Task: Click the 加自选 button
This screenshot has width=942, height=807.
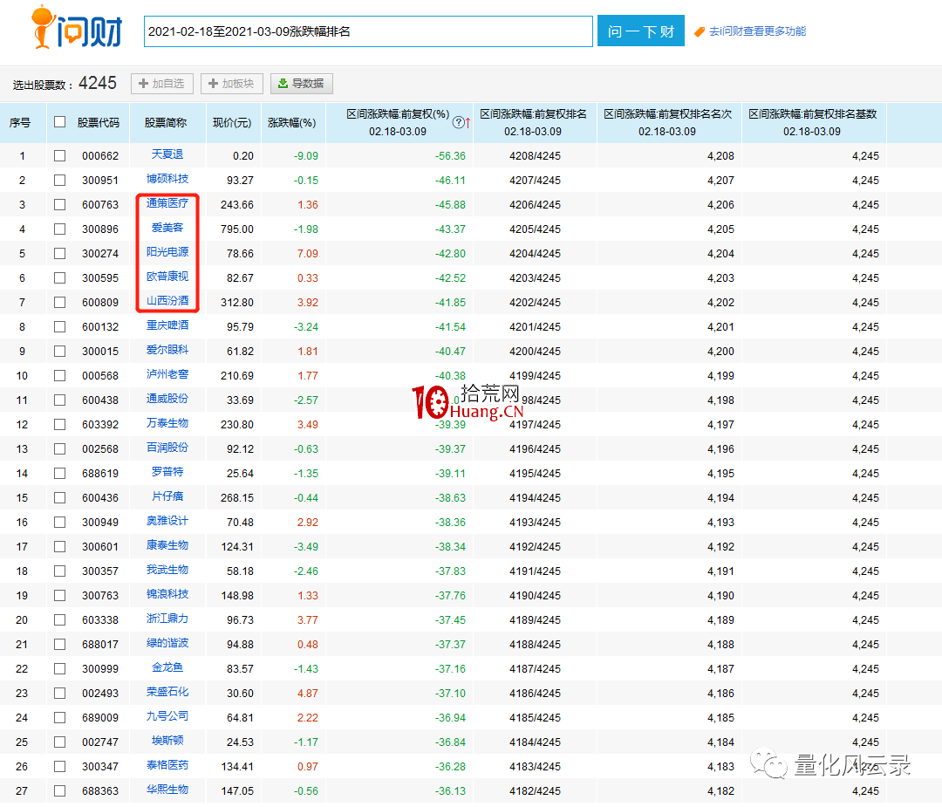Action: coord(161,84)
